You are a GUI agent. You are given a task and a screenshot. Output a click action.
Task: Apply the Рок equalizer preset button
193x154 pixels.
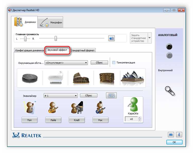pyautogui.click(x=100, y=120)
